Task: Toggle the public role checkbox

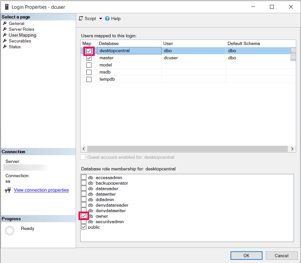Action: (x=84, y=227)
